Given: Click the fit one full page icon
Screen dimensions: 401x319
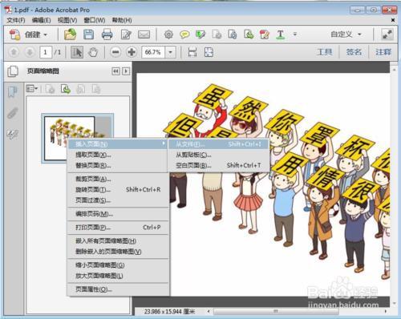Looking at the screenshot, I should point(209,52).
